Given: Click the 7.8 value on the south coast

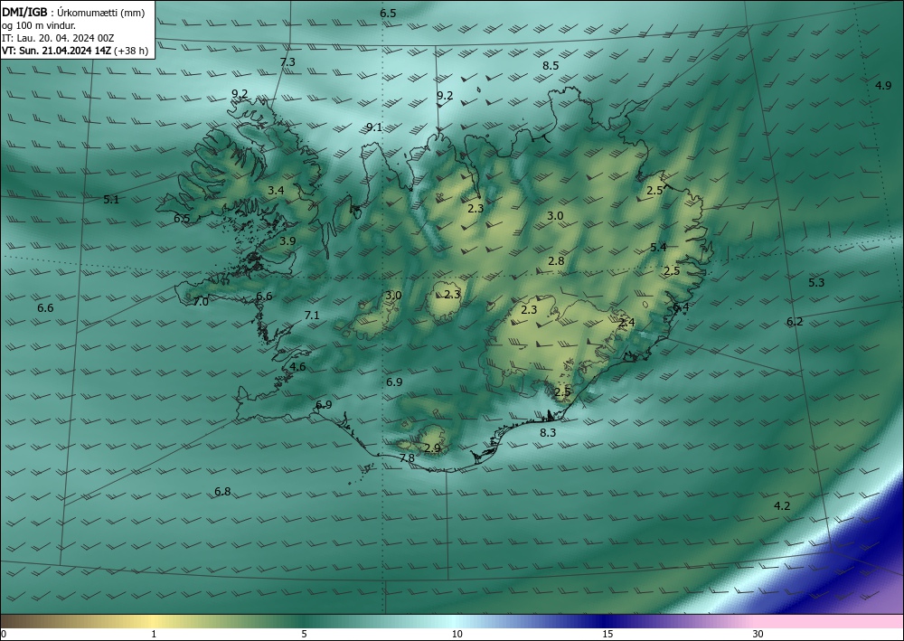Looking at the screenshot, I should pos(407,457).
